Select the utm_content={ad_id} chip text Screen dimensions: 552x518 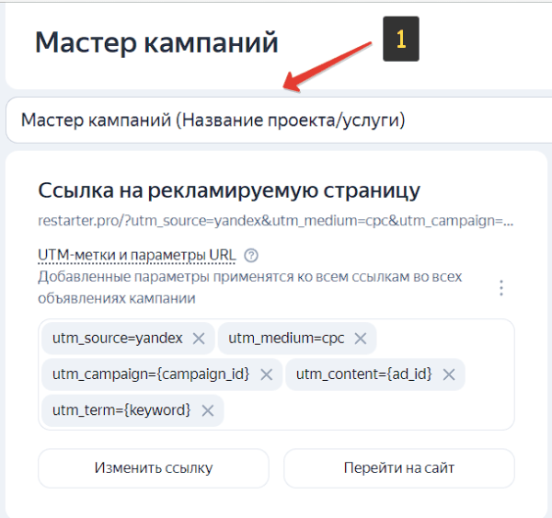(x=364, y=374)
